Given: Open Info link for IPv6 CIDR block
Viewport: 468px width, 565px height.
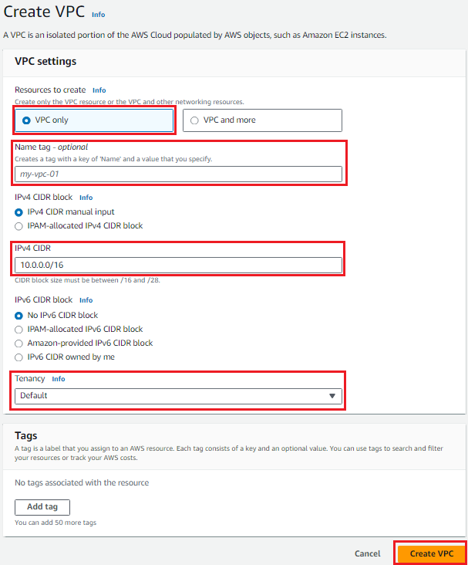Looking at the screenshot, I should click(86, 300).
